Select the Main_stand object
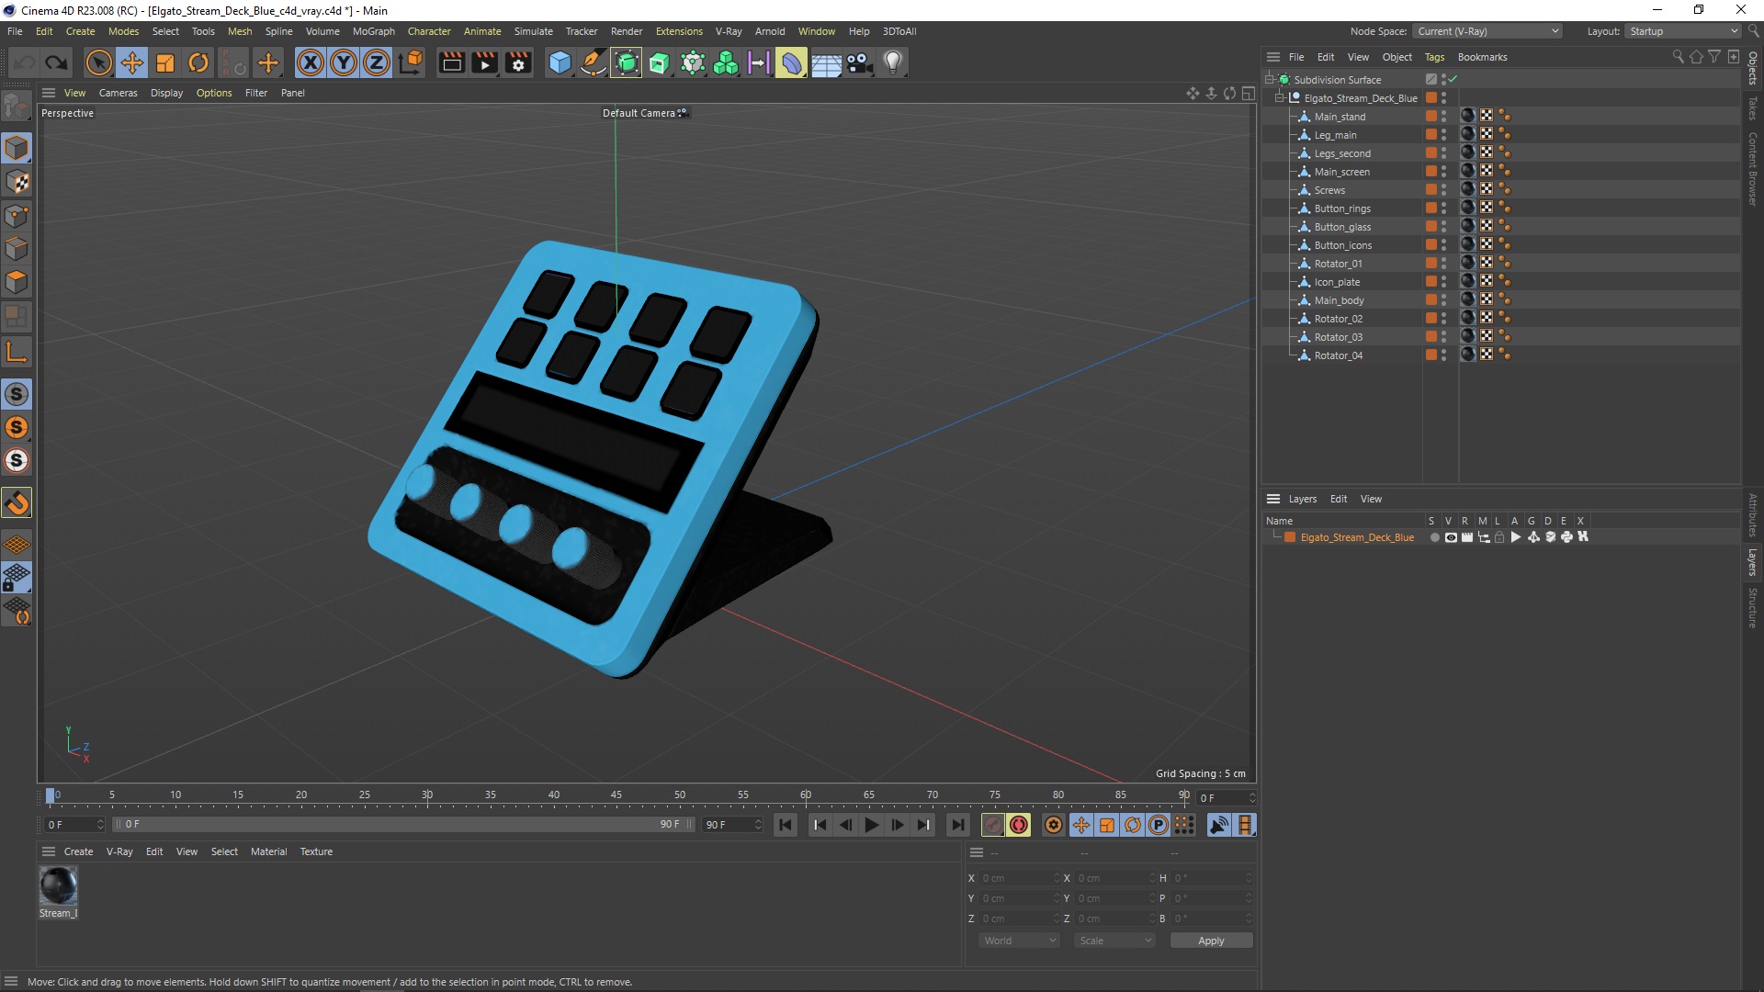 click(x=1340, y=117)
